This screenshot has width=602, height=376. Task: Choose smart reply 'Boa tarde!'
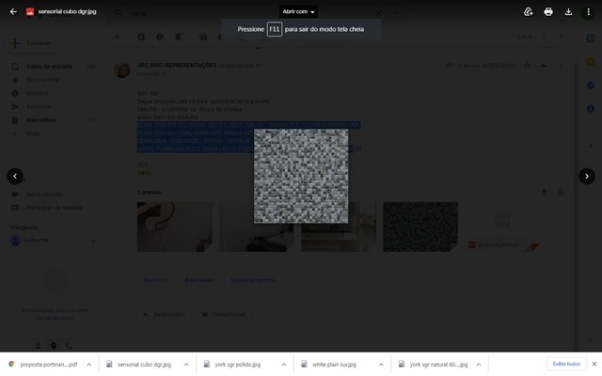198,280
